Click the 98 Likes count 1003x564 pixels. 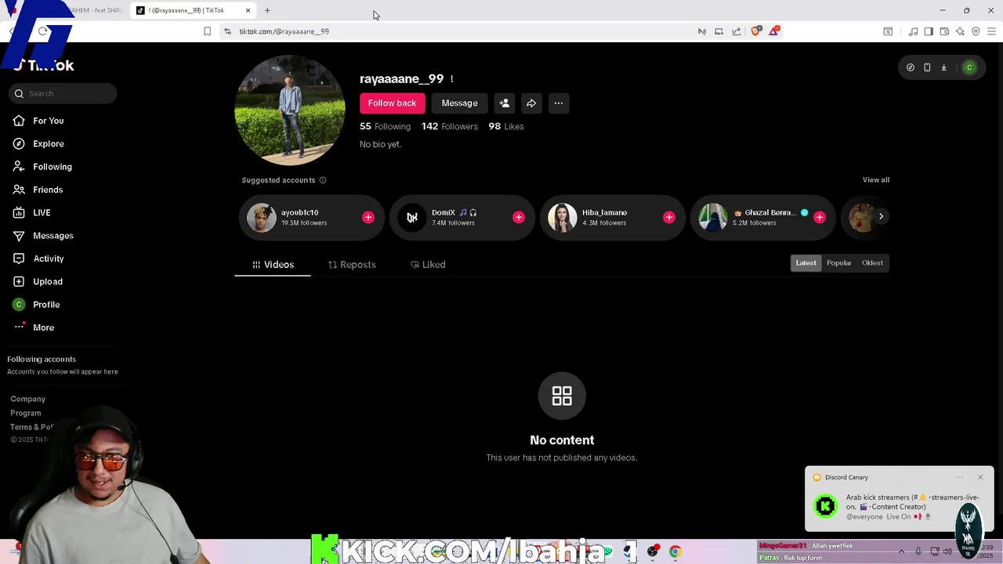click(x=505, y=126)
